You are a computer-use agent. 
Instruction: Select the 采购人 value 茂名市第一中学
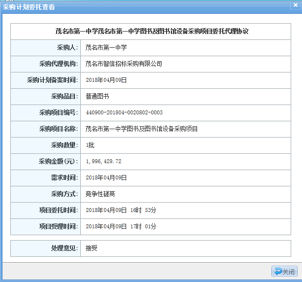106,47
